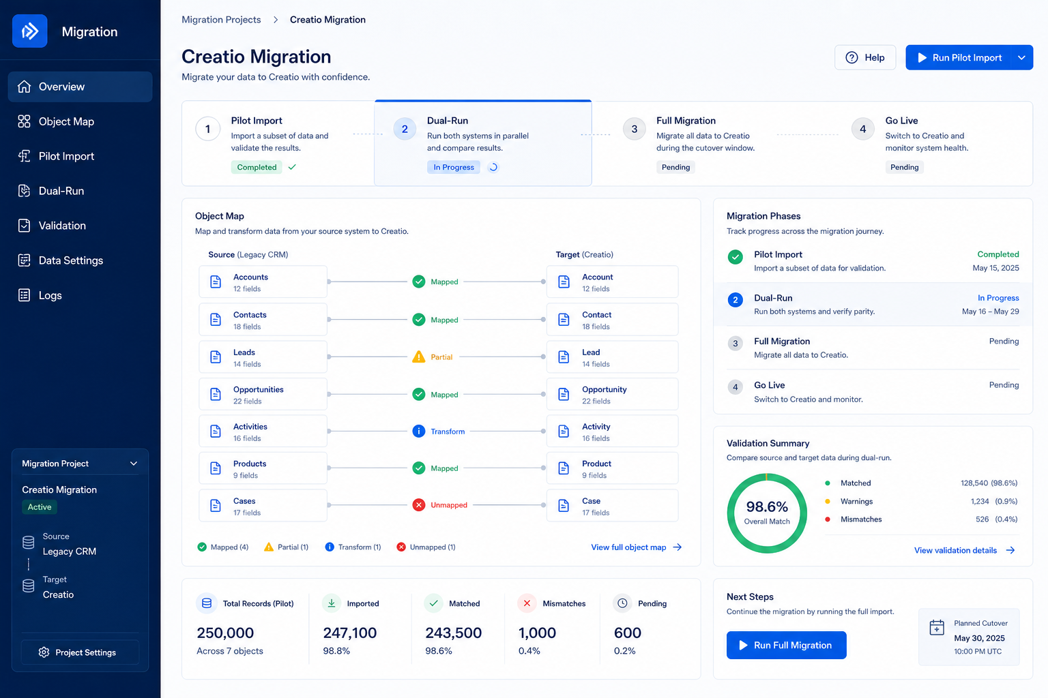Click the Run Full Migration button
Image resolution: width=1048 pixels, height=698 pixels.
(x=787, y=645)
